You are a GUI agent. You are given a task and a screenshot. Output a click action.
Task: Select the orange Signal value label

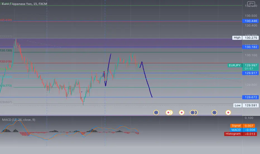click(243, 126)
